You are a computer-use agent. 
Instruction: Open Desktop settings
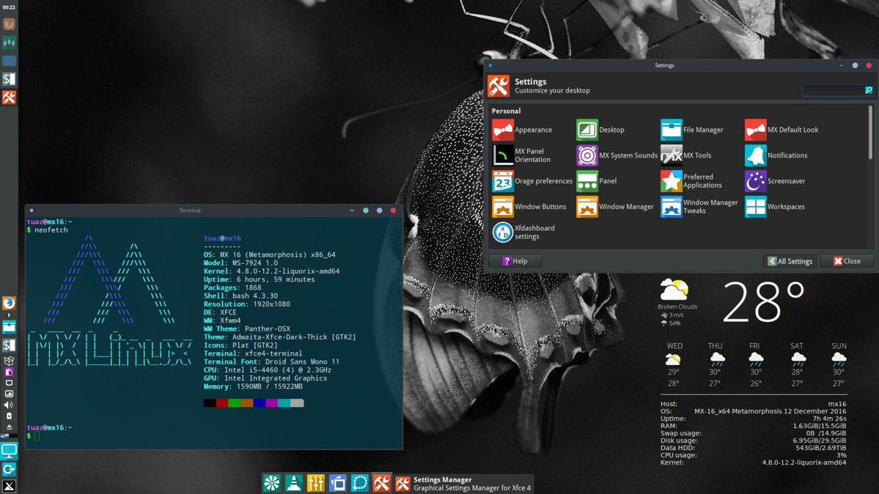pyautogui.click(x=601, y=130)
